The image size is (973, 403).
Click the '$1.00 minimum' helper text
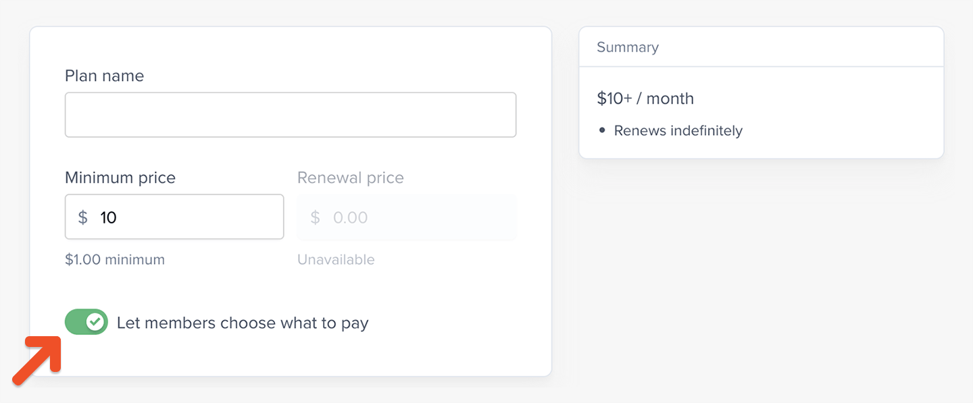115,259
